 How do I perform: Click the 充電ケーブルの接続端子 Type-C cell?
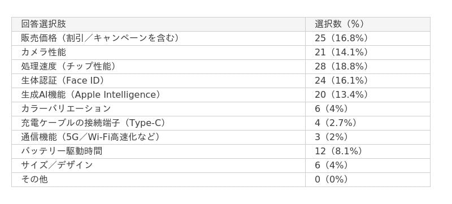[x=158, y=123]
